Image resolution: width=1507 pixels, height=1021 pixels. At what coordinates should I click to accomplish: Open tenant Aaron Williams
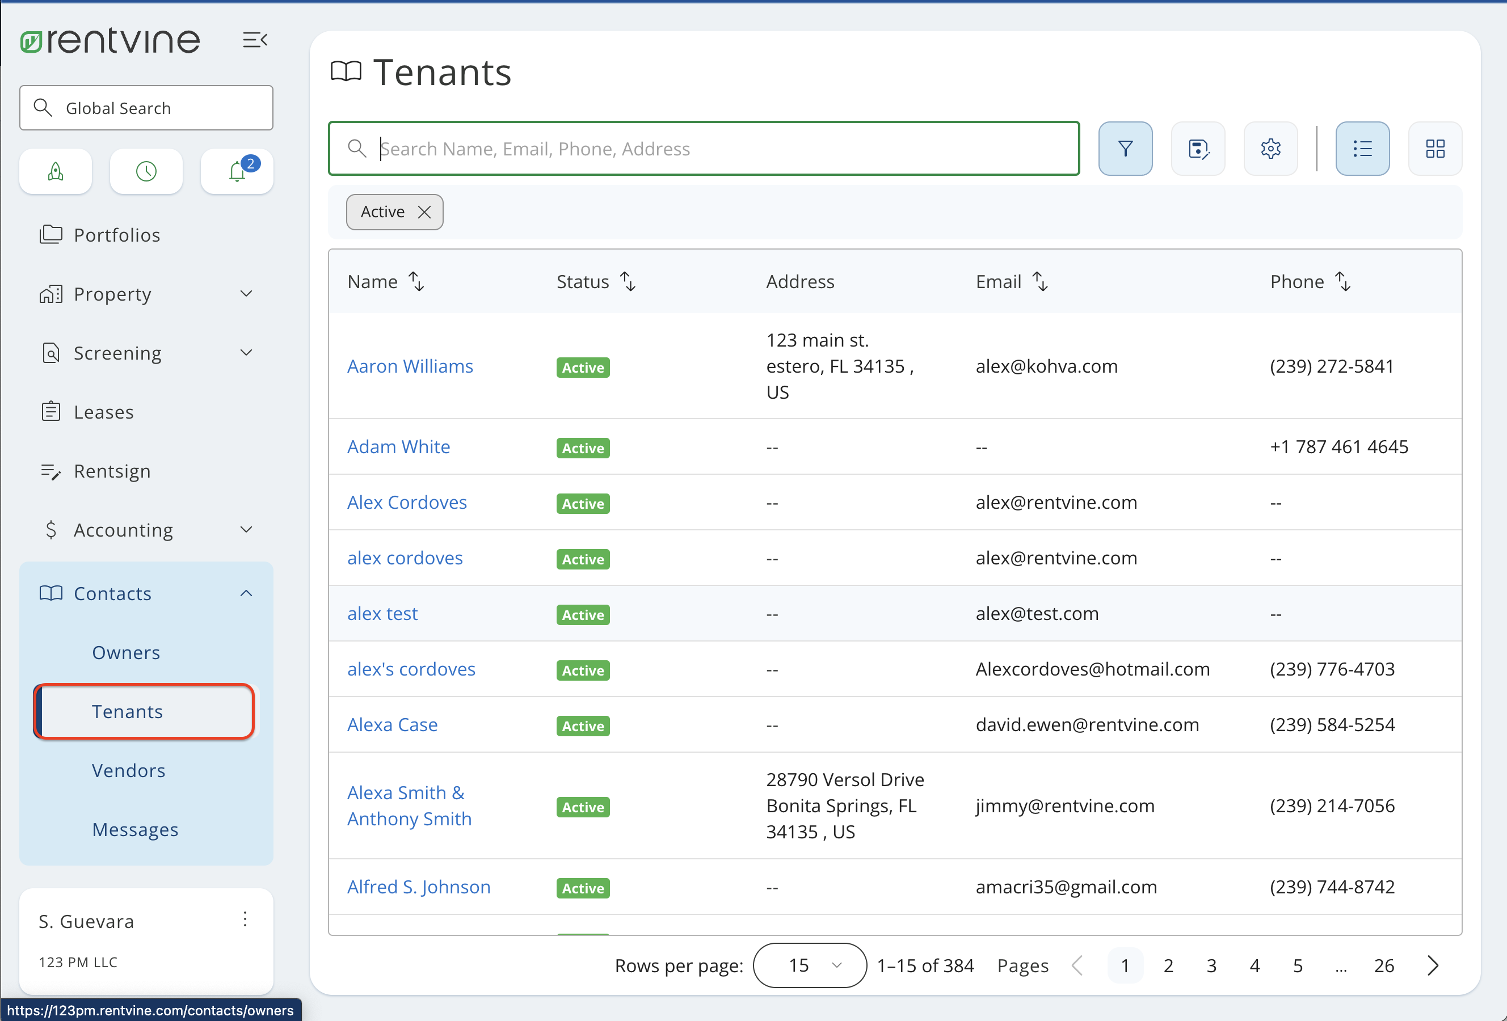pyautogui.click(x=410, y=366)
